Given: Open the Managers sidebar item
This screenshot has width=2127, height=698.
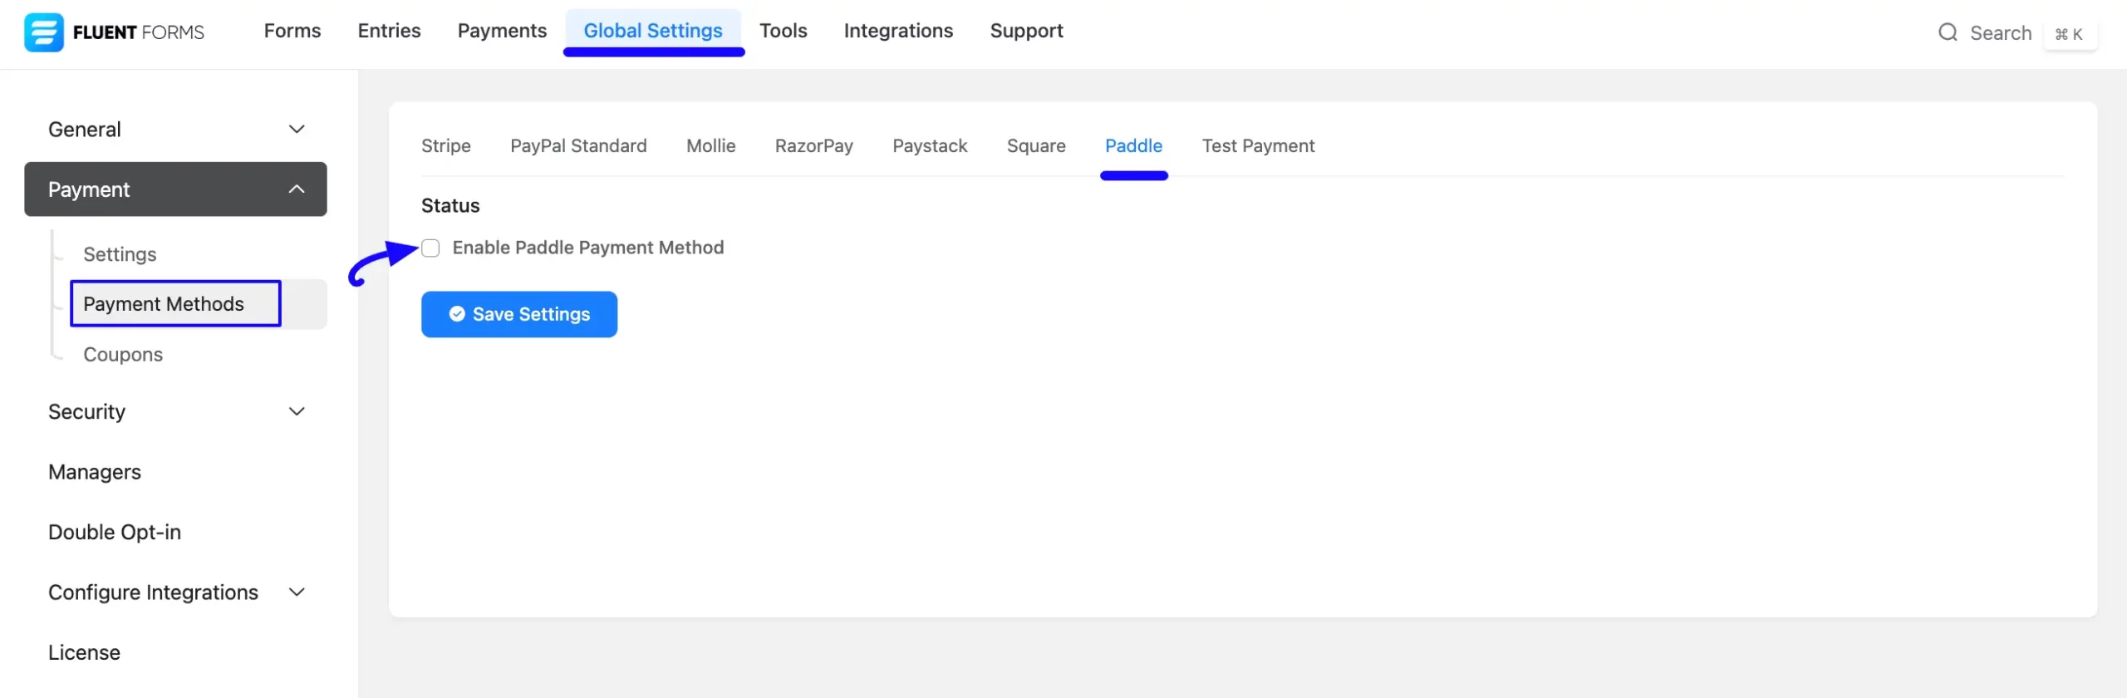Looking at the screenshot, I should [95, 472].
